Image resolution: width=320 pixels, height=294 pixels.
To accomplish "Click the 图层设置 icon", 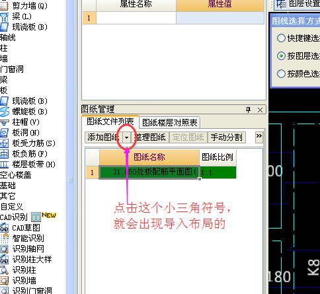I will [x=281, y=3].
